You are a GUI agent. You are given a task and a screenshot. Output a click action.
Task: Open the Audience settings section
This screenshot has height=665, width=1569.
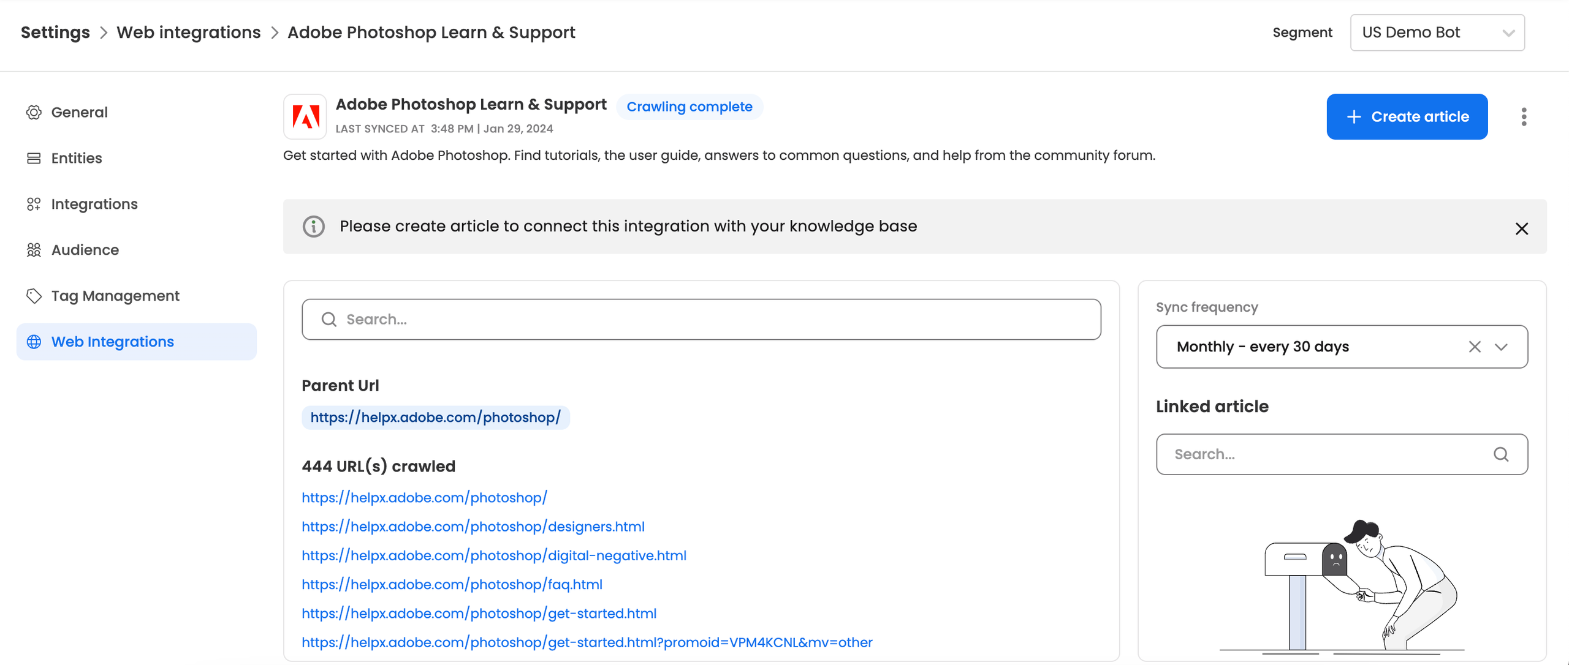point(85,250)
